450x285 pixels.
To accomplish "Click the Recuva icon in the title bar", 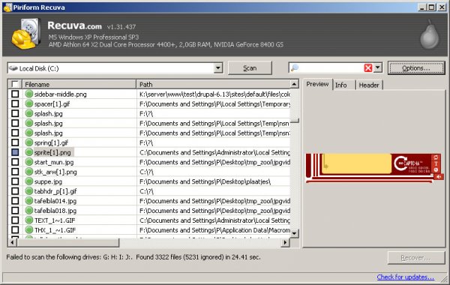I will coord(7,7).
